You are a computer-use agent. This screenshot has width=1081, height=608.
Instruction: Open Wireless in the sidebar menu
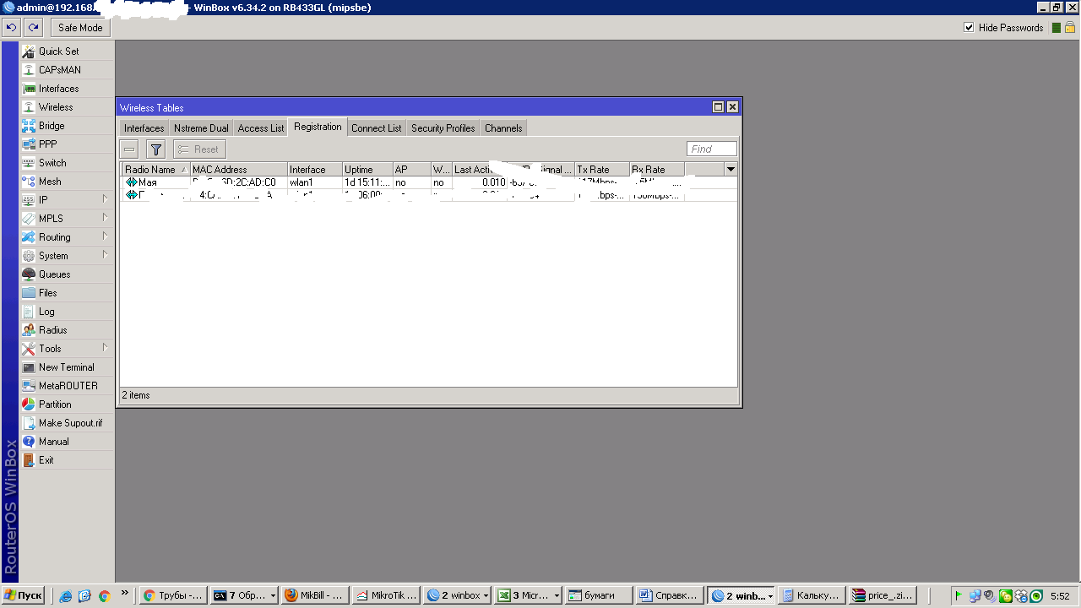click(56, 107)
